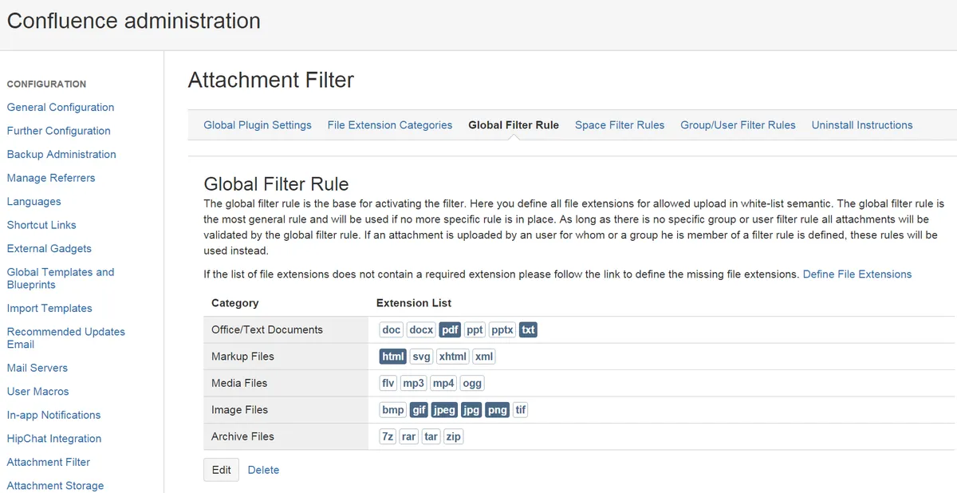Open HipChat Integration settings

tap(54, 439)
